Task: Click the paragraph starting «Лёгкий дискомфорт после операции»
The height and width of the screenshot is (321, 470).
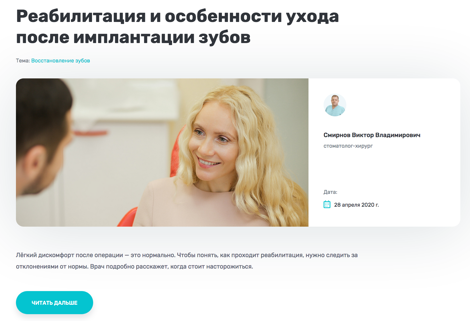Action: coord(187,261)
